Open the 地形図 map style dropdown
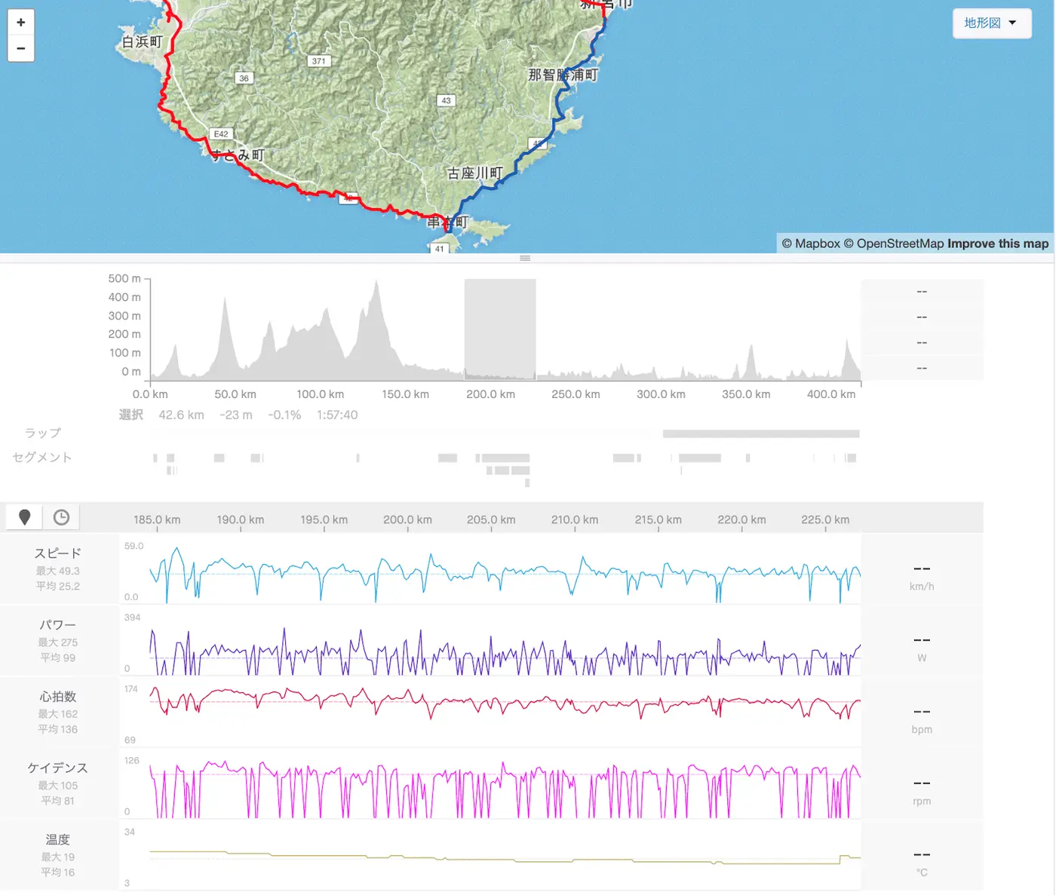The image size is (1056, 895). click(x=991, y=23)
